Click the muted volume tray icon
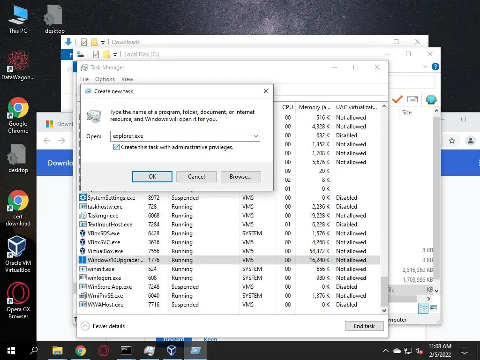This screenshot has width=480, height=360. pyautogui.click(x=420, y=351)
